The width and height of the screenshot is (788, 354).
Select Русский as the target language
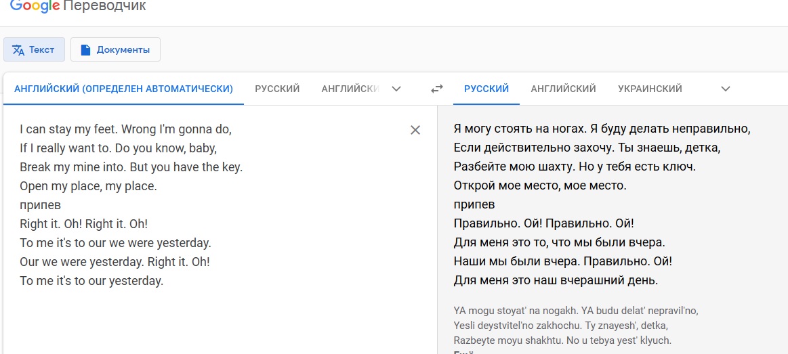coord(486,89)
